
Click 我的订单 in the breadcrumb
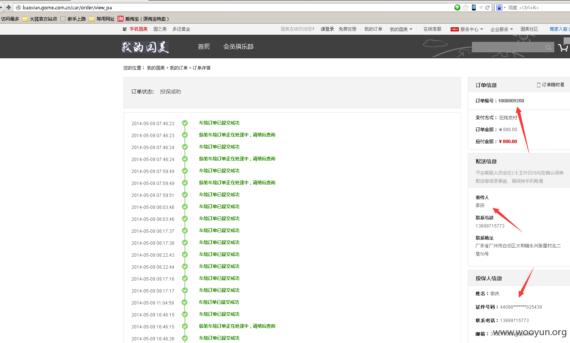point(179,68)
